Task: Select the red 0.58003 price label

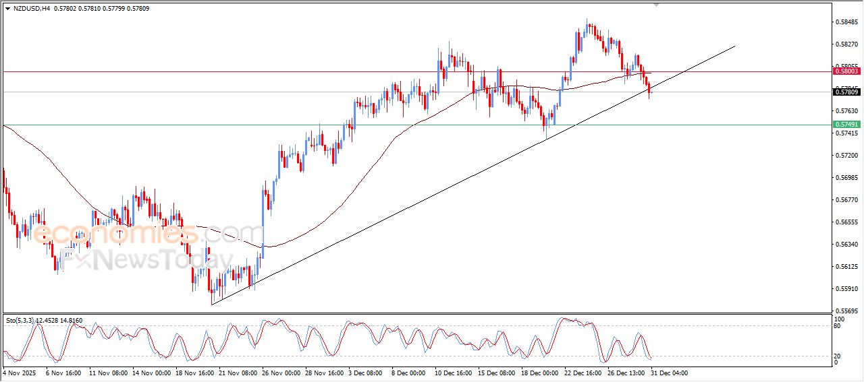Action: coord(846,71)
